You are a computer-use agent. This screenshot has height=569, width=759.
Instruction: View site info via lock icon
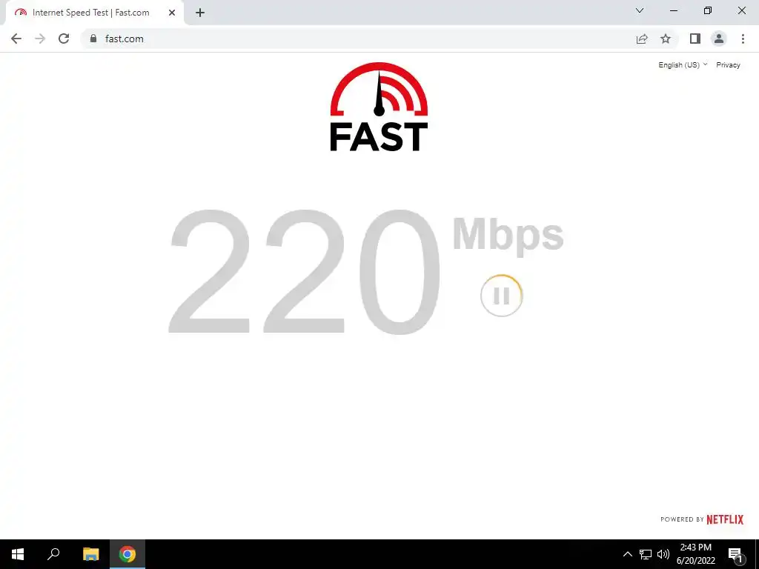point(93,39)
